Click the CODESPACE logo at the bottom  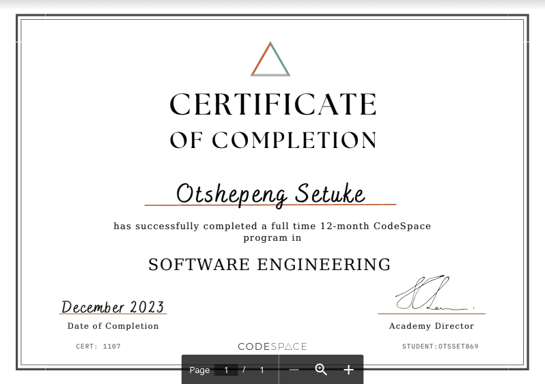(272, 346)
